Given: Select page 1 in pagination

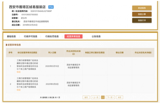Looking at the screenshot, I should coord(103,97).
